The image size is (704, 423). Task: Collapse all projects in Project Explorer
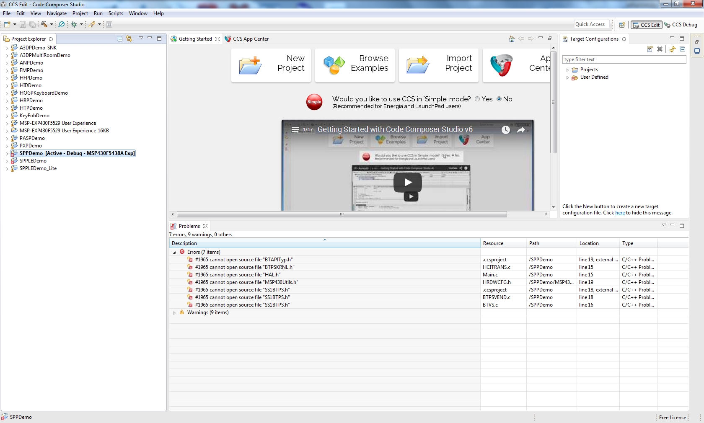click(x=120, y=39)
